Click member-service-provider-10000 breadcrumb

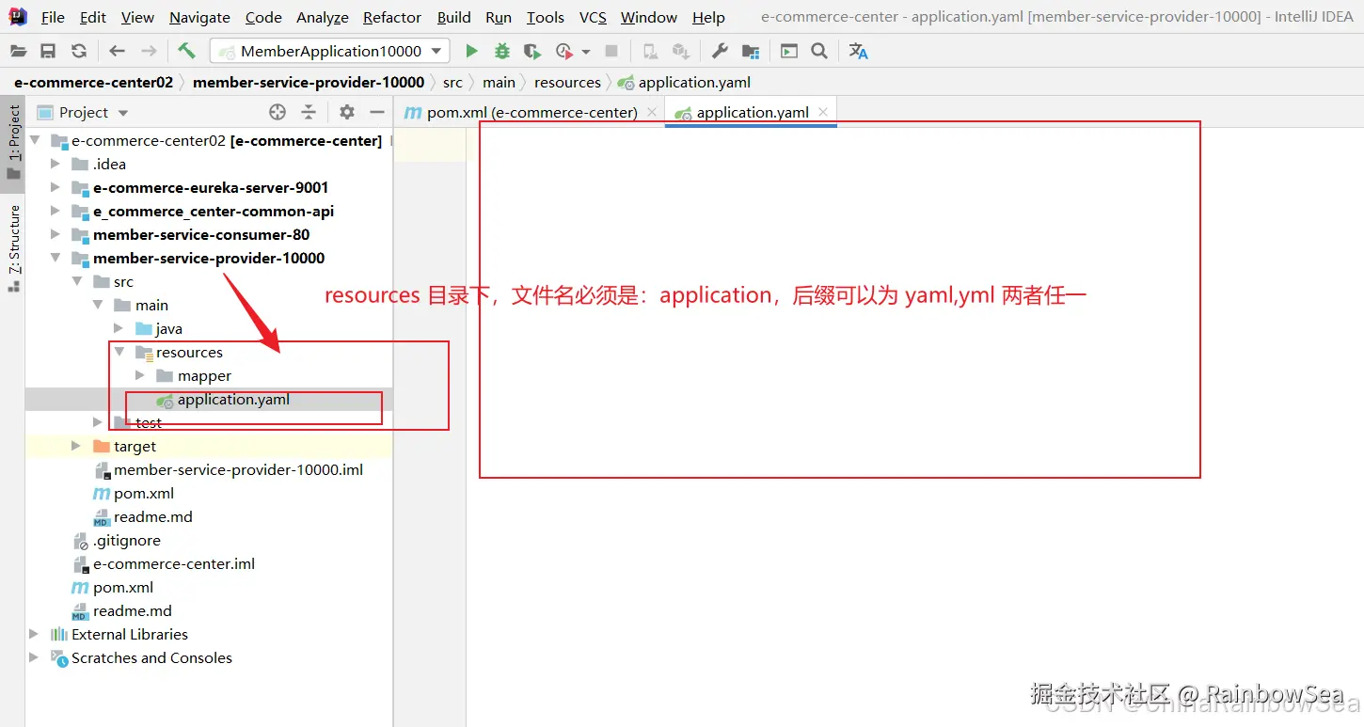click(x=309, y=82)
